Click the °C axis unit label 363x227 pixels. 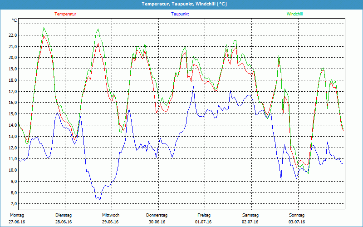[15, 20]
